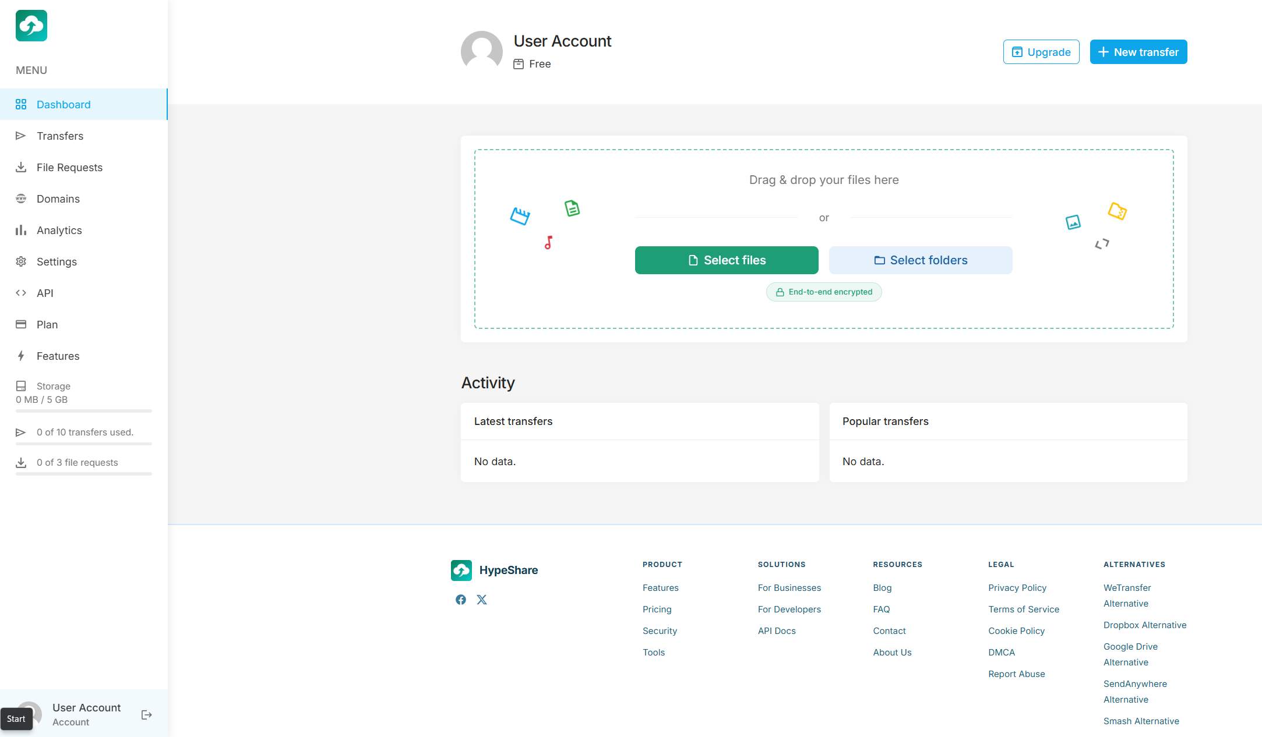Viewport: 1262px width, 737px height.
Task: Click the Features lightning bolt icon
Action: [x=21, y=356]
